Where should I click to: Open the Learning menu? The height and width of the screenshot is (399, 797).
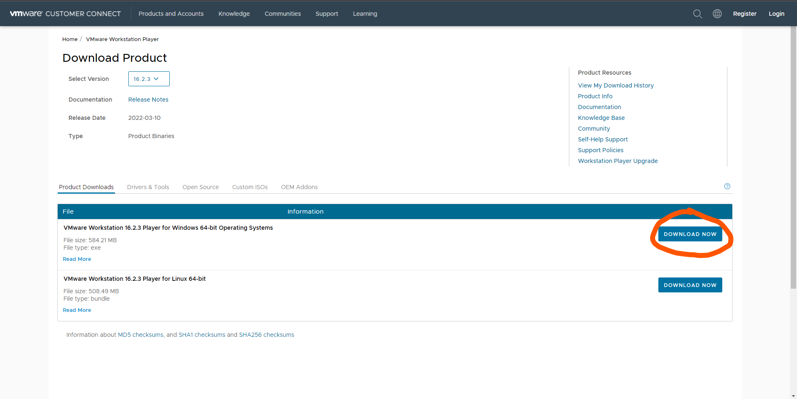365,14
